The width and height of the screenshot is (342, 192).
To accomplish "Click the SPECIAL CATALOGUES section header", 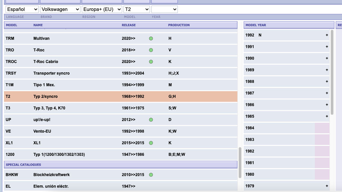I will tap(121, 165).
